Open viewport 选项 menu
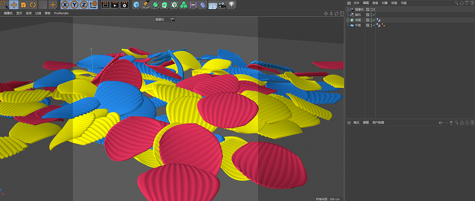The height and width of the screenshot is (201, 475). click(x=29, y=13)
